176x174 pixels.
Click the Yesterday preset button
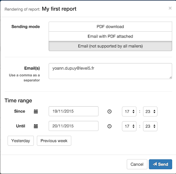tap(21, 141)
